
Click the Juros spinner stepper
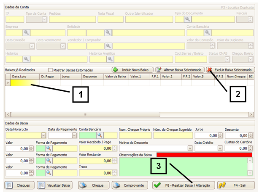point(221,135)
